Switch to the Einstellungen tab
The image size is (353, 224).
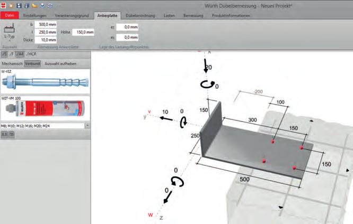(34, 15)
